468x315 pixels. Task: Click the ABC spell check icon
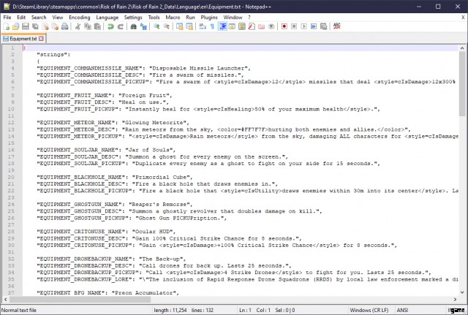coord(337,26)
